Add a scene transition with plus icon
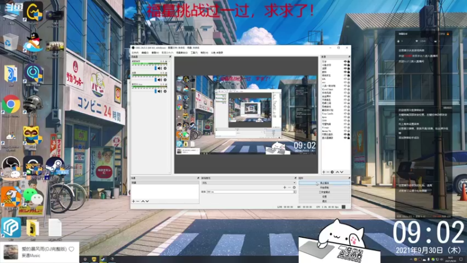This screenshot has height=263, width=467. coord(284,188)
